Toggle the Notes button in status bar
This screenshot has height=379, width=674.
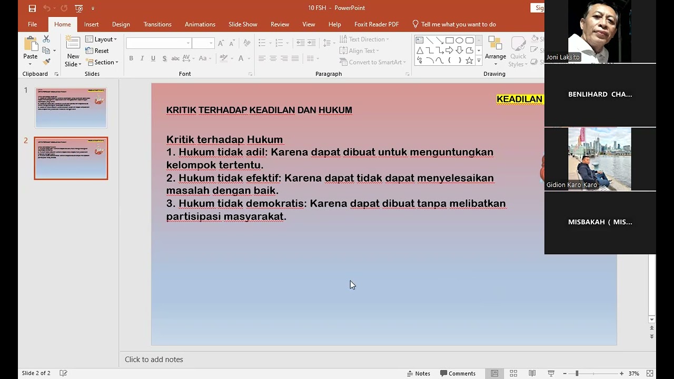419,373
